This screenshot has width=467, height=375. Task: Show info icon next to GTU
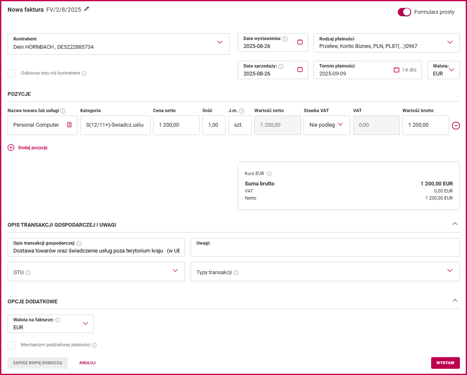(28, 272)
